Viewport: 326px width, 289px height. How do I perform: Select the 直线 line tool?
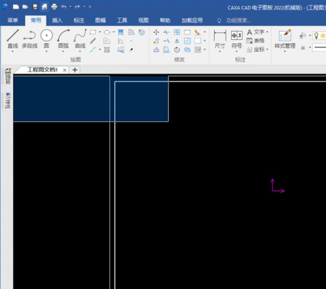(x=12, y=39)
